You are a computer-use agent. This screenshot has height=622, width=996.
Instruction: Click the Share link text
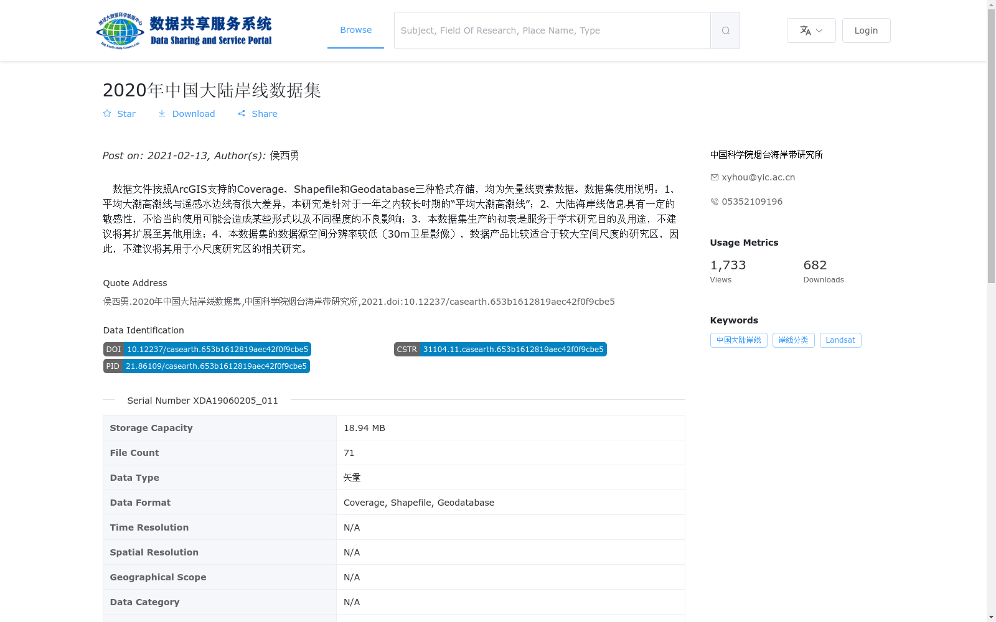click(x=265, y=114)
